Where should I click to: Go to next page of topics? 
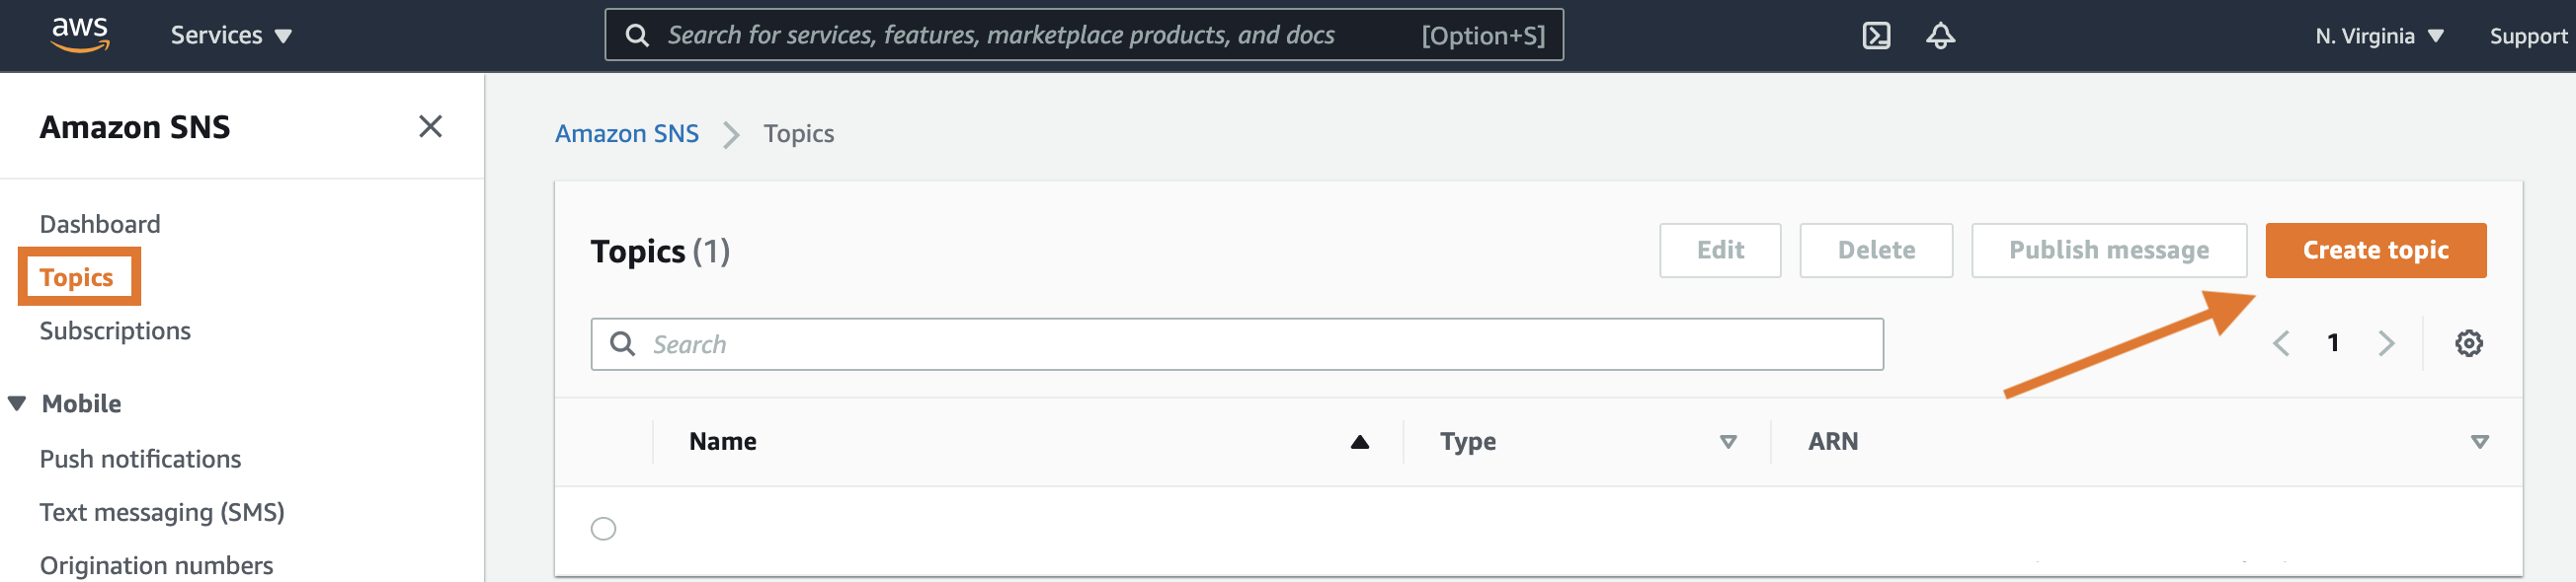click(x=2386, y=343)
